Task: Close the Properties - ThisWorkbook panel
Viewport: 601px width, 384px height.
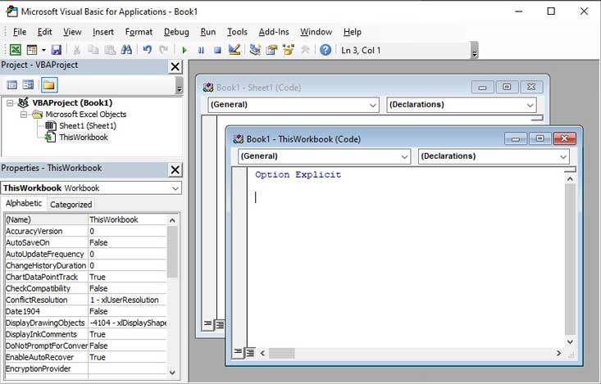Action: pyautogui.click(x=175, y=169)
